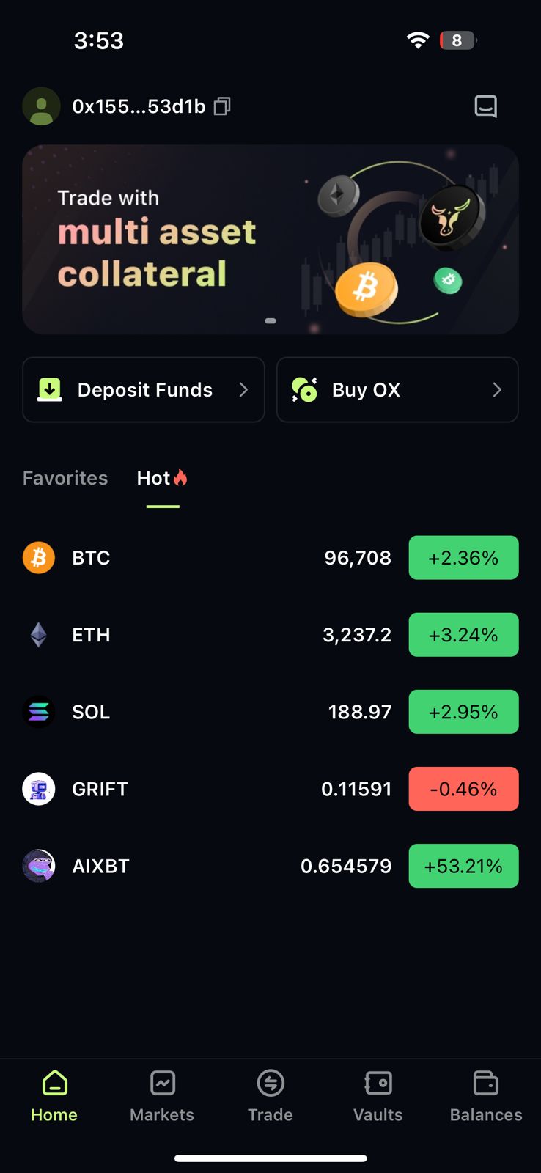Expand the Buy OX chevron arrow
Screen dimensions: 541x1173
click(497, 390)
